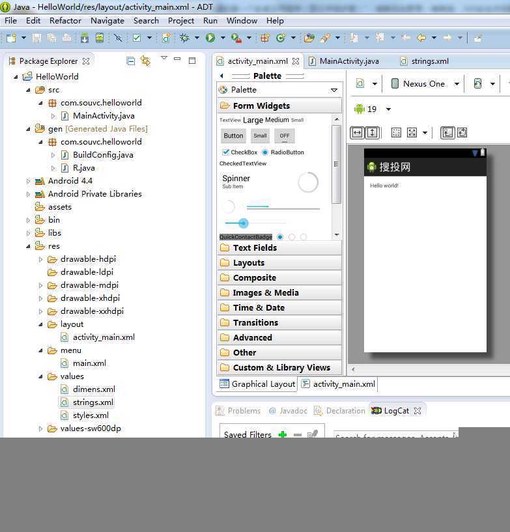Open the Layouts palette category
This screenshot has height=532, width=510.
279,262
